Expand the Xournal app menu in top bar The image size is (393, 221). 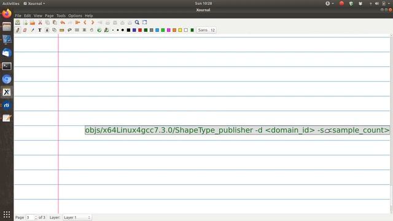pyautogui.click(x=34, y=4)
